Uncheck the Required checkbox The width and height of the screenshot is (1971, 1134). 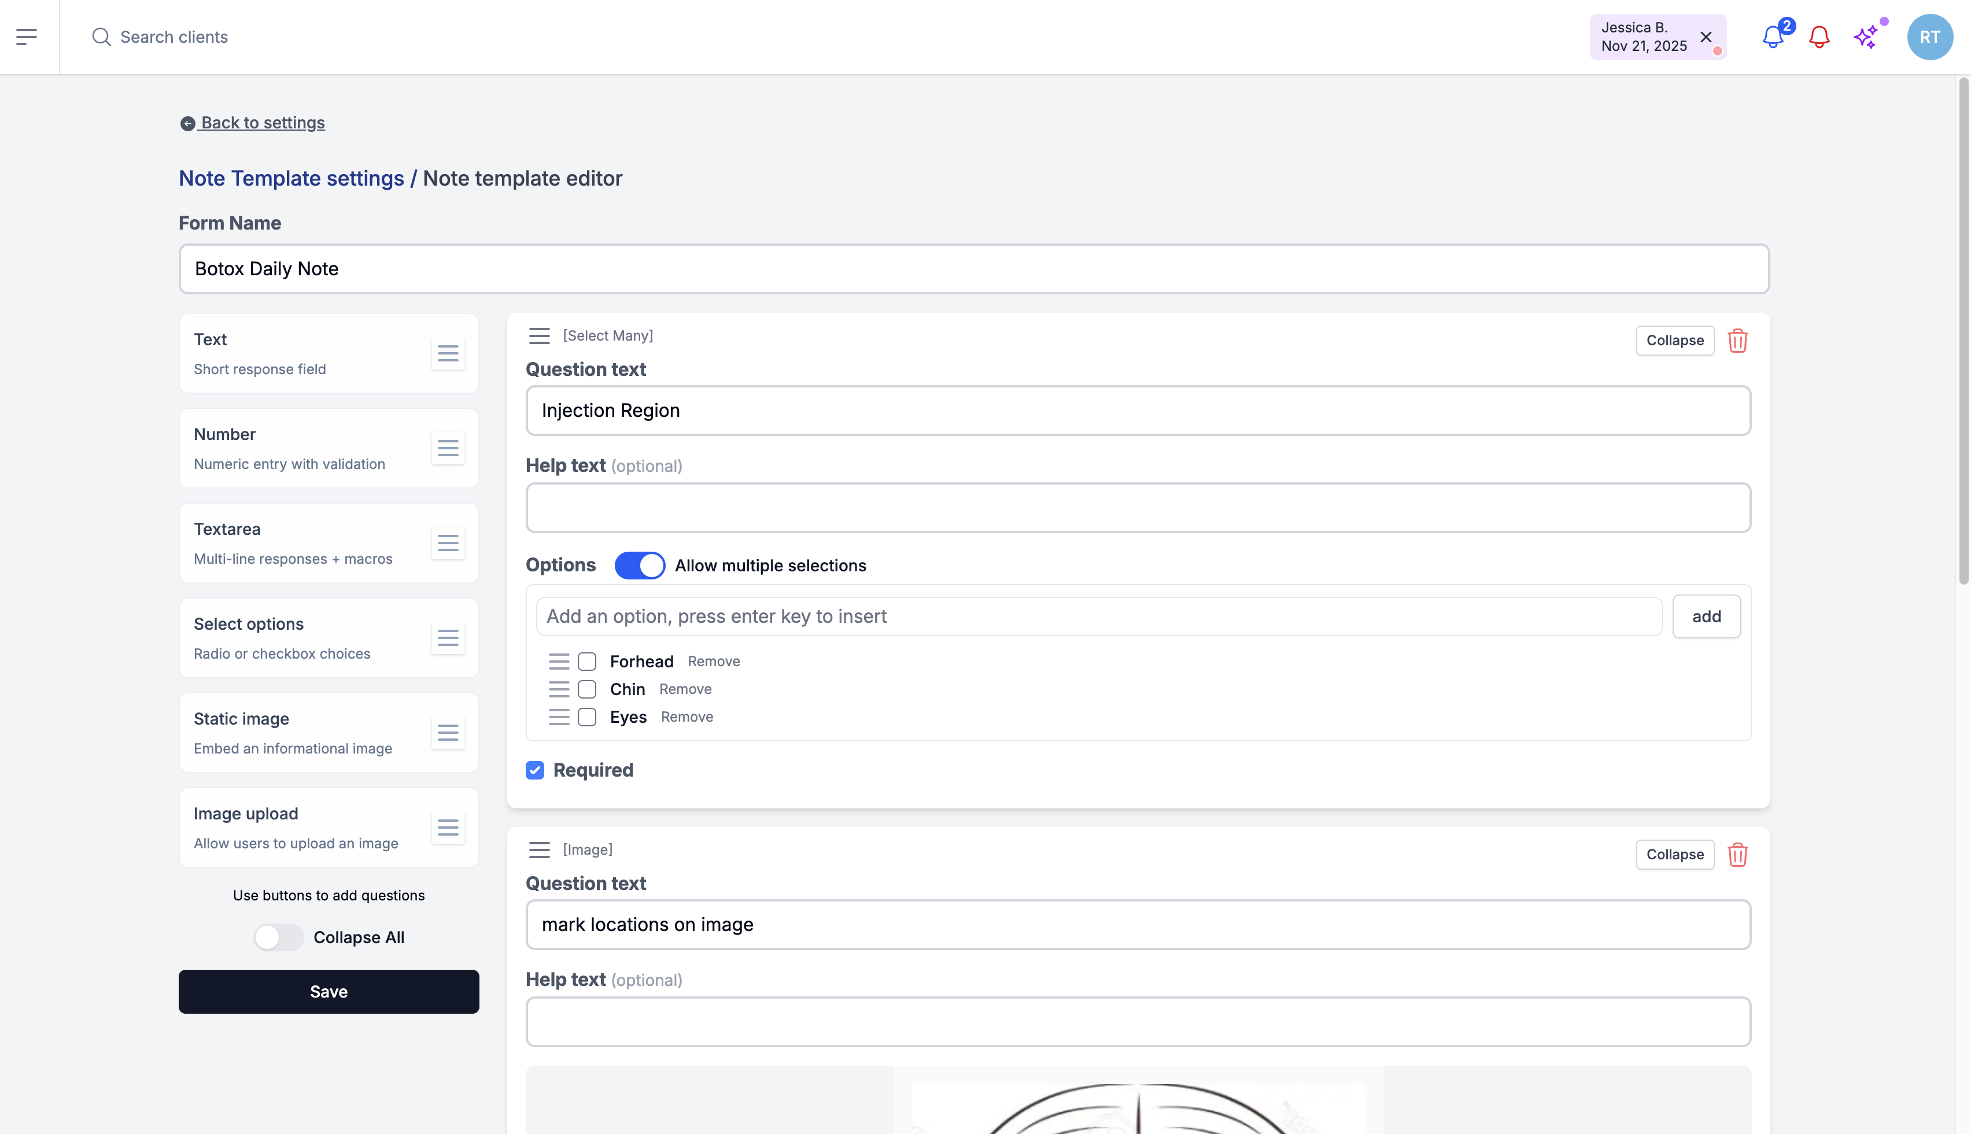(x=535, y=770)
